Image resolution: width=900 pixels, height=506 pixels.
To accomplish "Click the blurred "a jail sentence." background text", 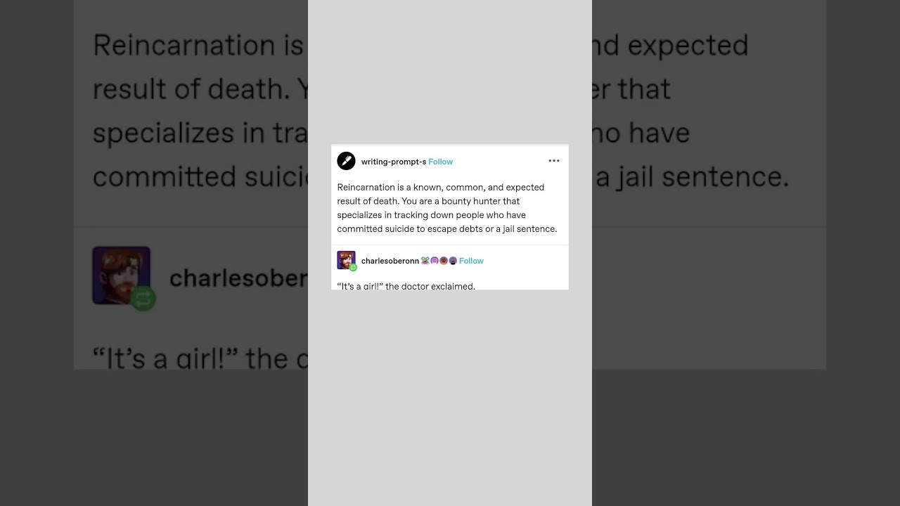I will [x=692, y=176].
